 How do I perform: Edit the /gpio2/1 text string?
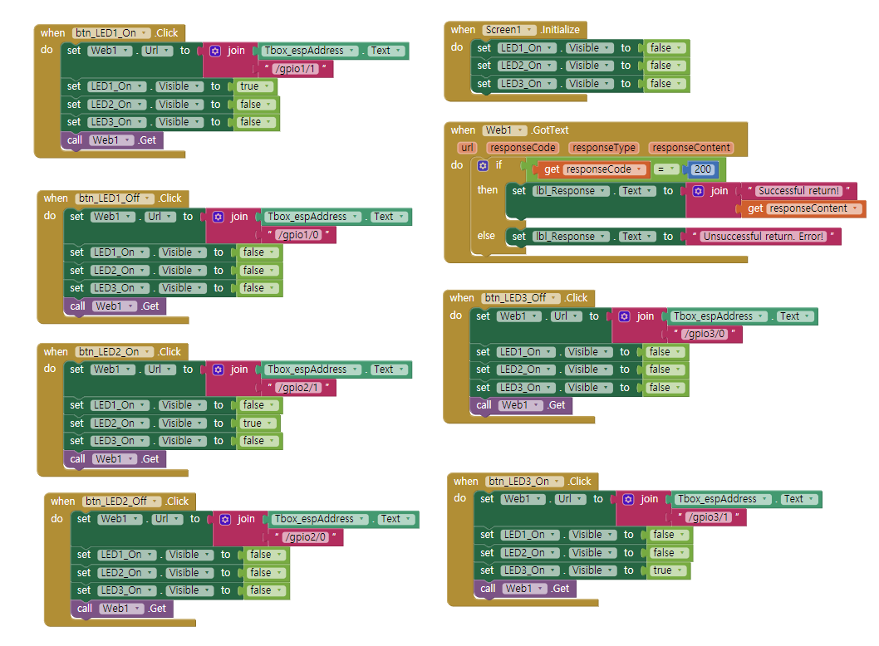pos(299,388)
